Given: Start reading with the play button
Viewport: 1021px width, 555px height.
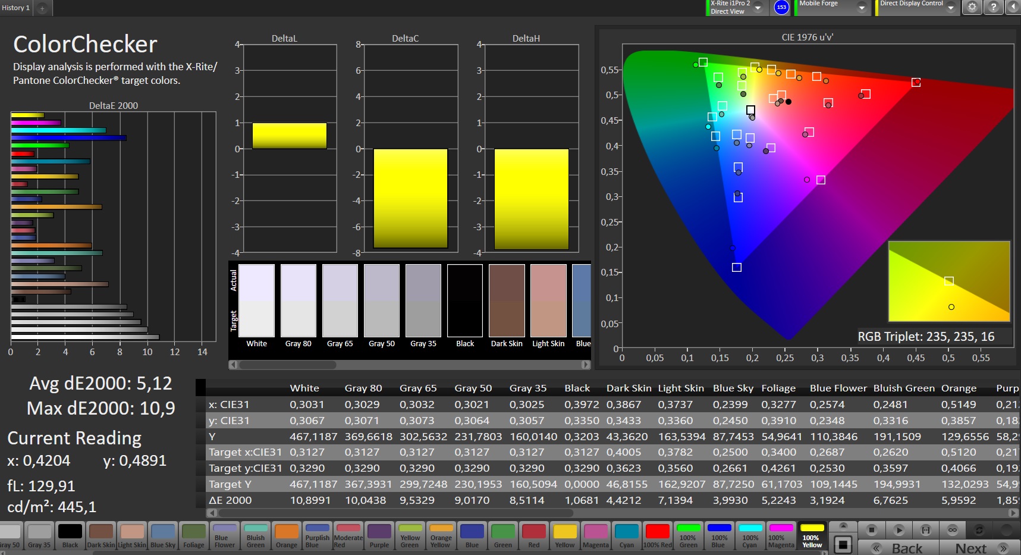Looking at the screenshot, I should pos(899,529).
